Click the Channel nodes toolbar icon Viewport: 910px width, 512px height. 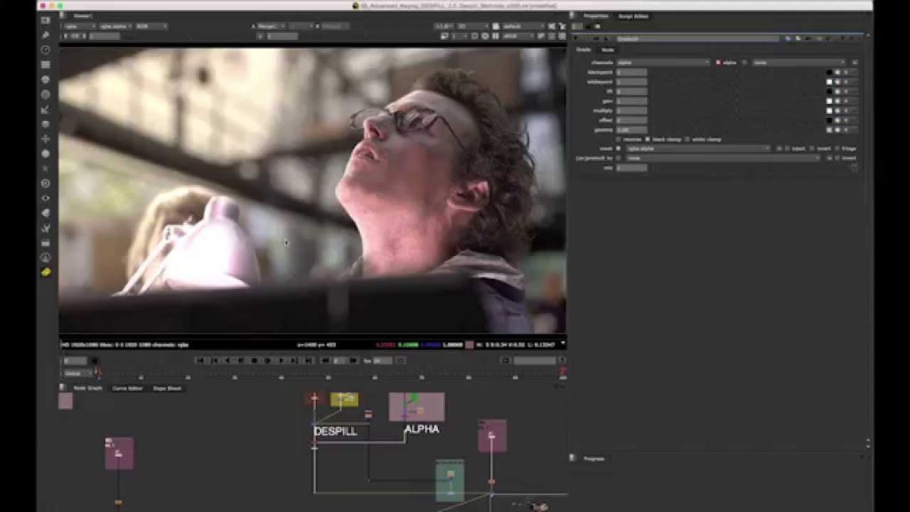[45, 65]
